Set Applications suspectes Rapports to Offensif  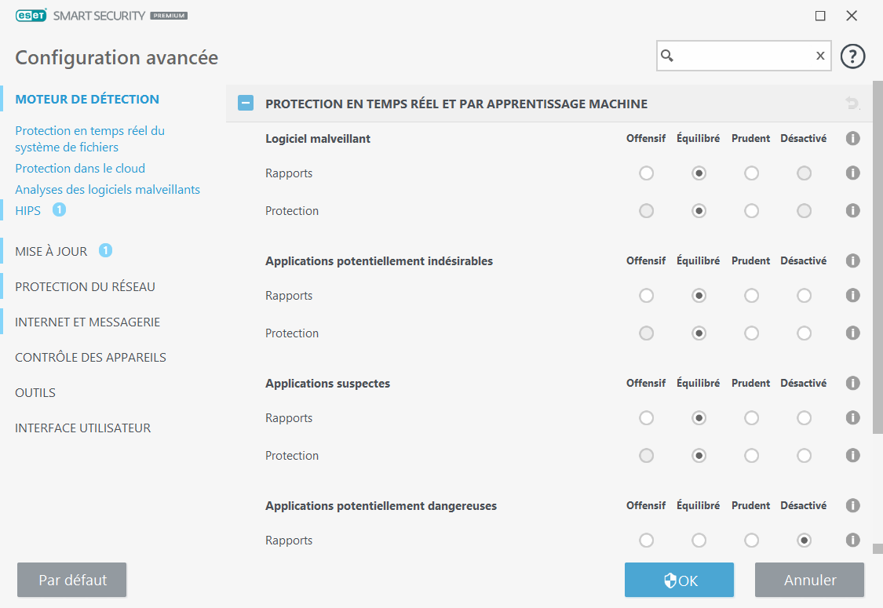point(646,417)
